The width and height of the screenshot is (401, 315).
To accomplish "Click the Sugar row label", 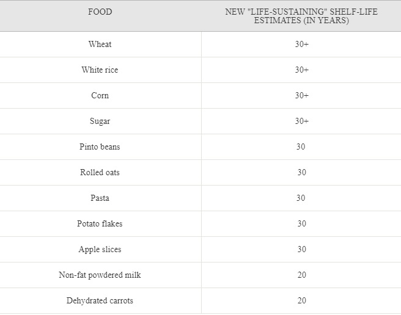I will click(x=100, y=121).
